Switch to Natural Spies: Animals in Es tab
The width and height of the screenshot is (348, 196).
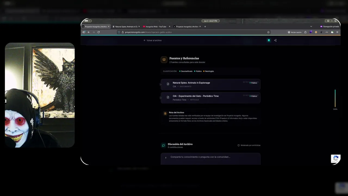pyautogui.click(x=126, y=27)
